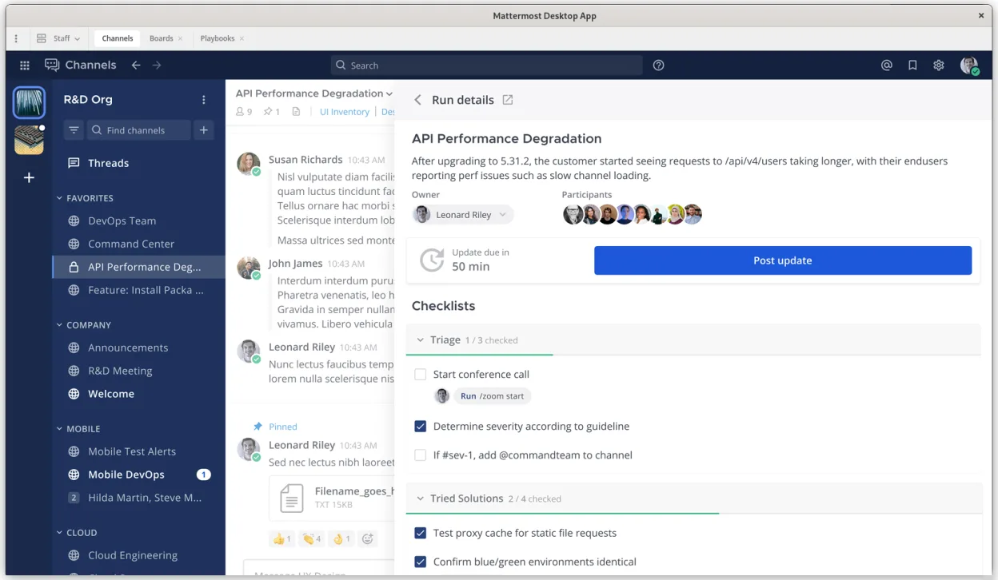View pinned posts icon in channel header

272,112
